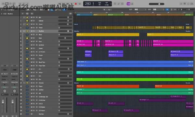Viewport: 195px width, 117px height.
Task: Click the blue Snap button above the ruler
Action: point(167,9)
